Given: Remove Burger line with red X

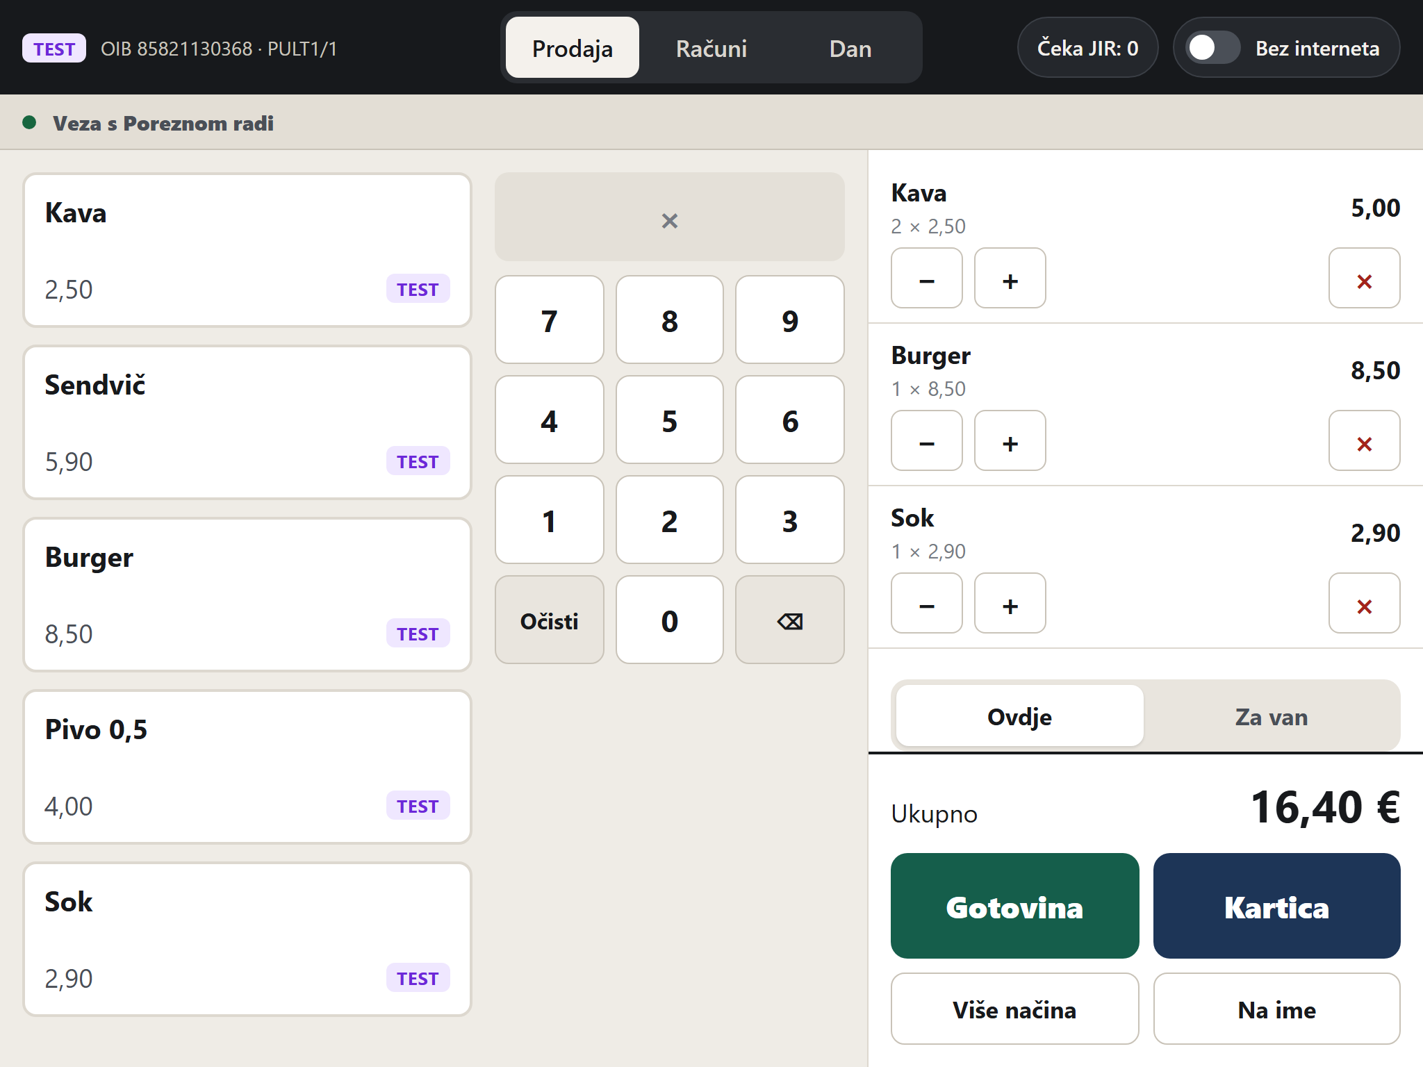Looking at the screenshot, I should point(1364,440).
